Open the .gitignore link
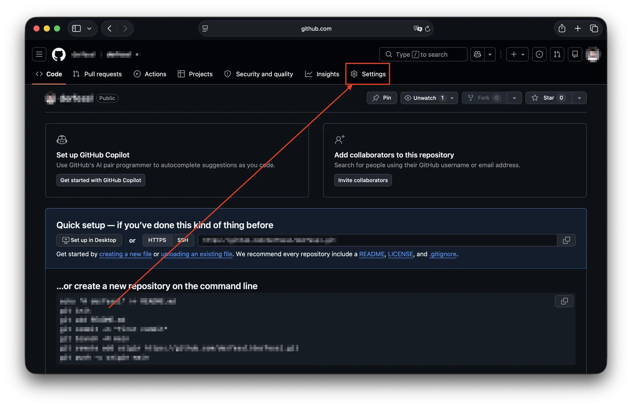The height and width of the screenshot is (407, 632). pyautogui.click(x=443, y=254)
